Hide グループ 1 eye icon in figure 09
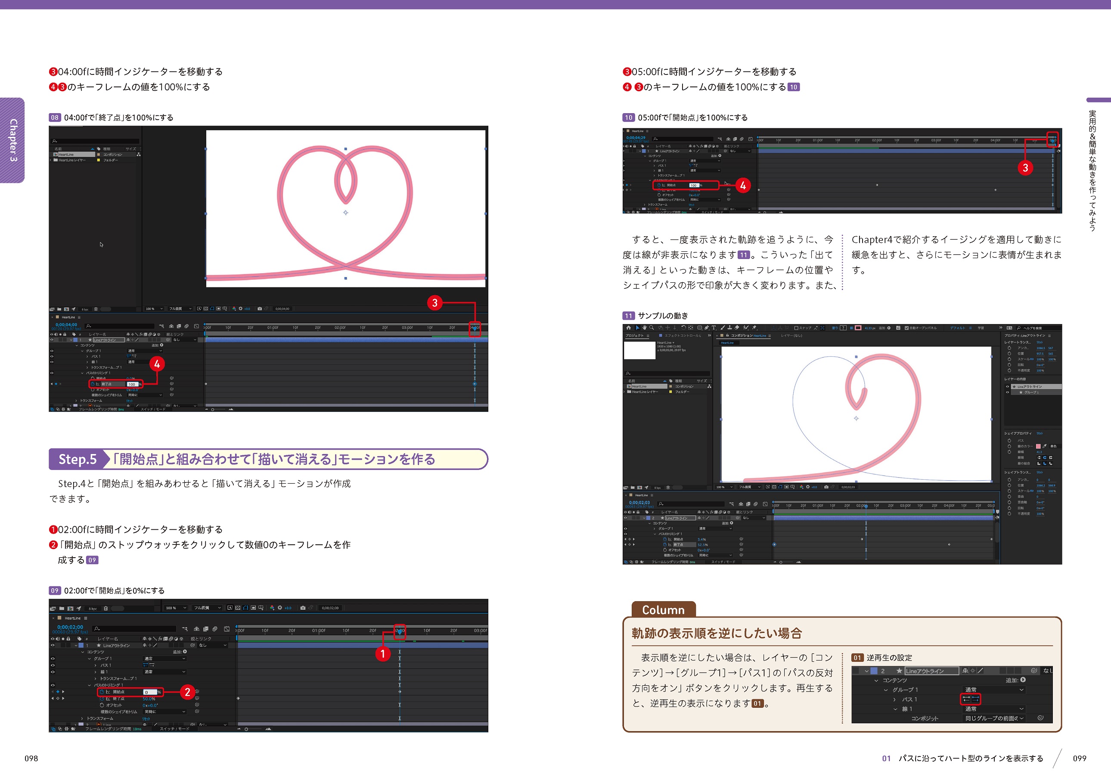Screen dimensions: 1111x784 click(53, 659)
